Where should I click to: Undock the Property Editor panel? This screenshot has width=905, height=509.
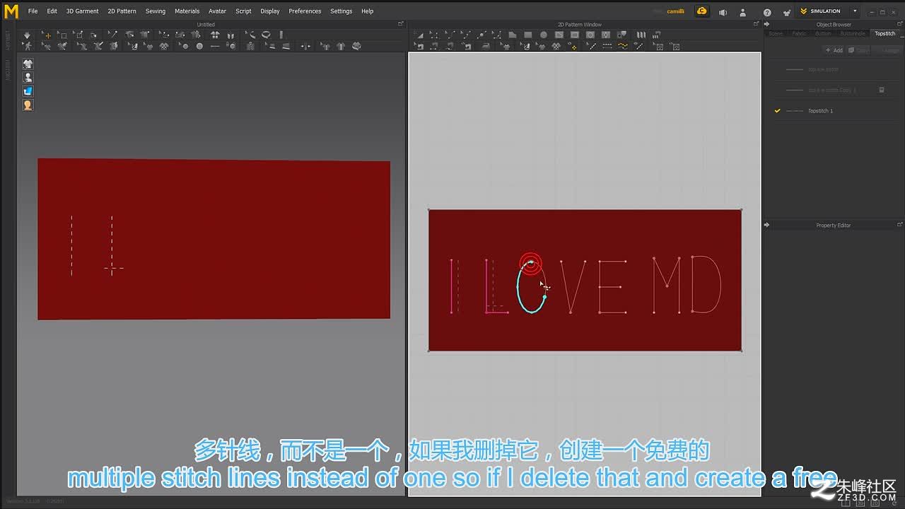coord(900,225)
